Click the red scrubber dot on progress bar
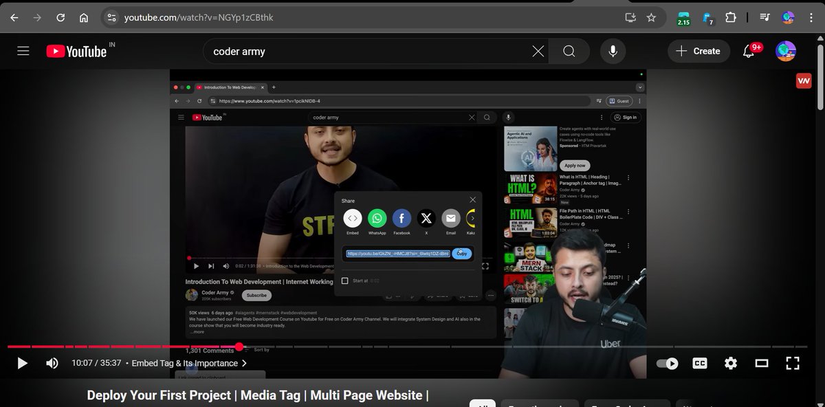The image size is (825, 407). pos(239,346)
